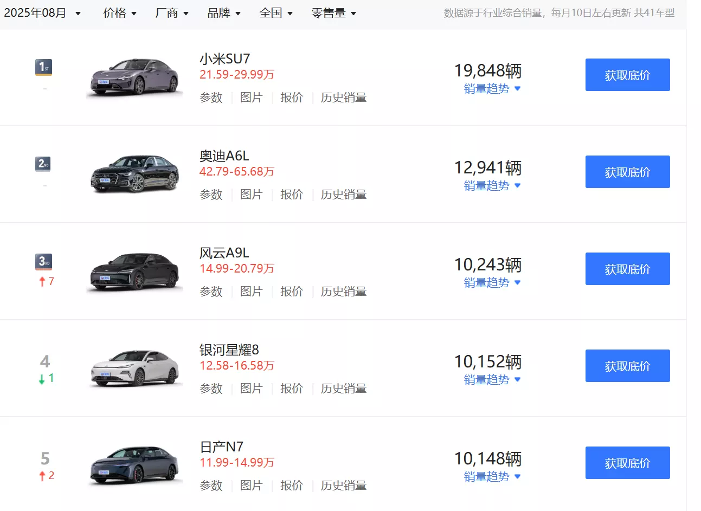View 参数 link for 奥迪A6L
Screen dimensions: 701x511
click(x=211, y=195)
